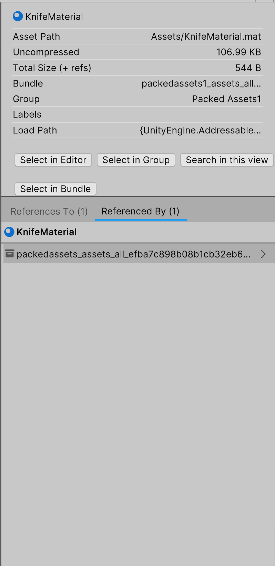275x566 pixels.
Task: Open the Referenced By (1) tab
Action: click(140, 211)
